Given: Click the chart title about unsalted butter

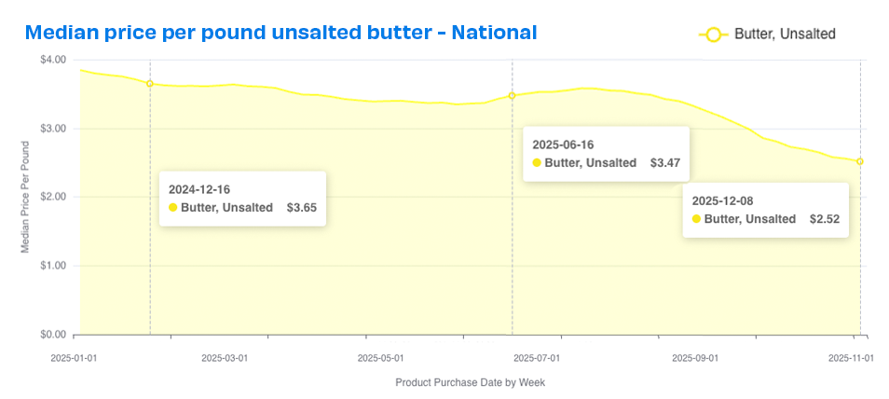Looking at the screenshot, I should pos(280,33).
